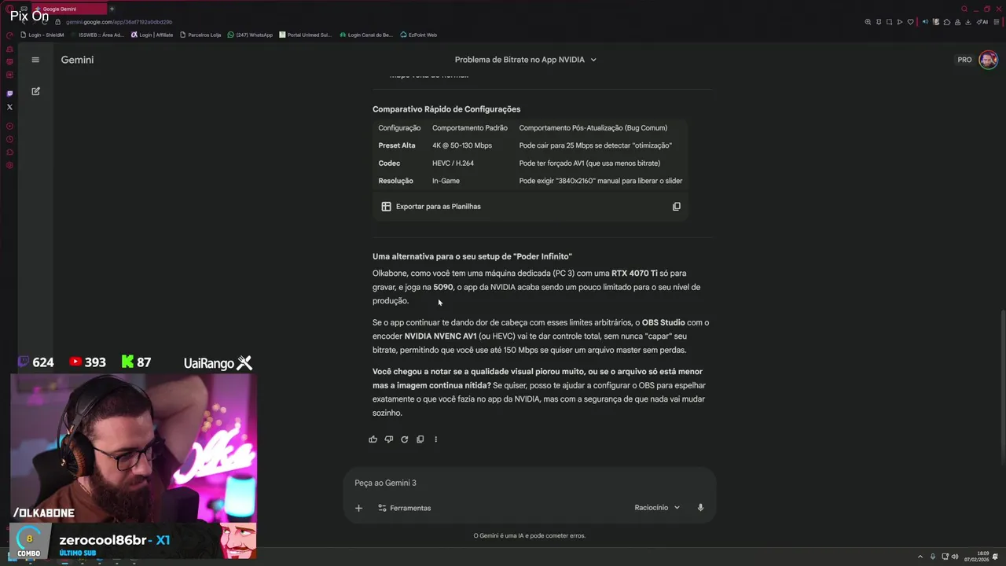Click table cell 'HEVC / H.264'
This screenshot has width=1006, height=566.
click(453, 164)
